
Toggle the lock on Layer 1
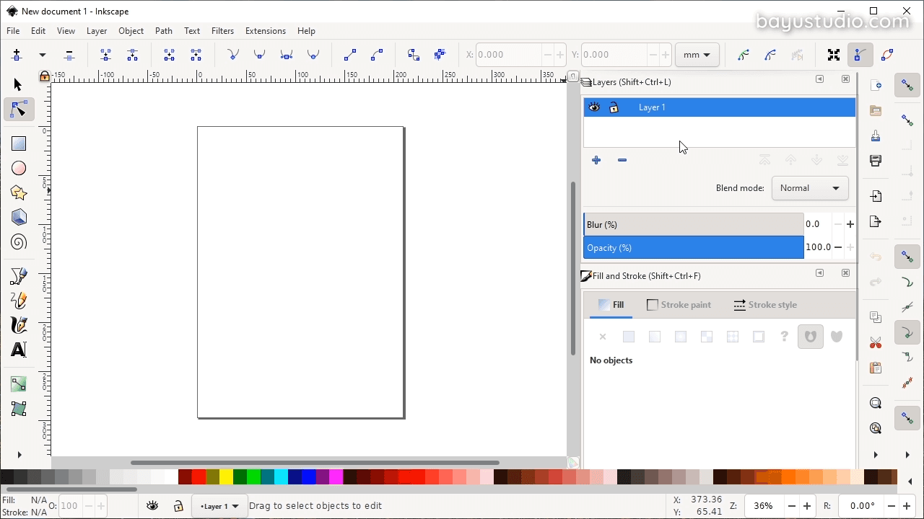coord(614,107)
